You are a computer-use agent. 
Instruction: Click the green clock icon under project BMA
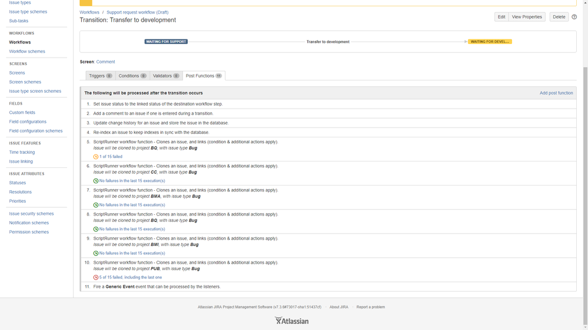95,205
